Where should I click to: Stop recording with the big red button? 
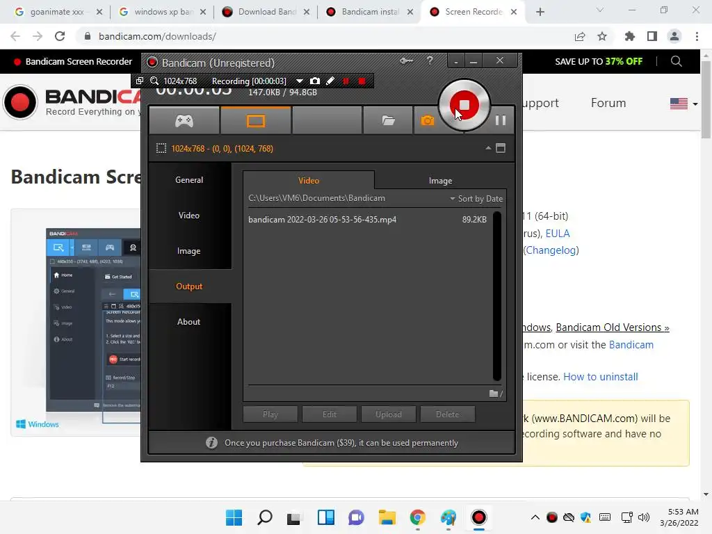coord(464,106)
